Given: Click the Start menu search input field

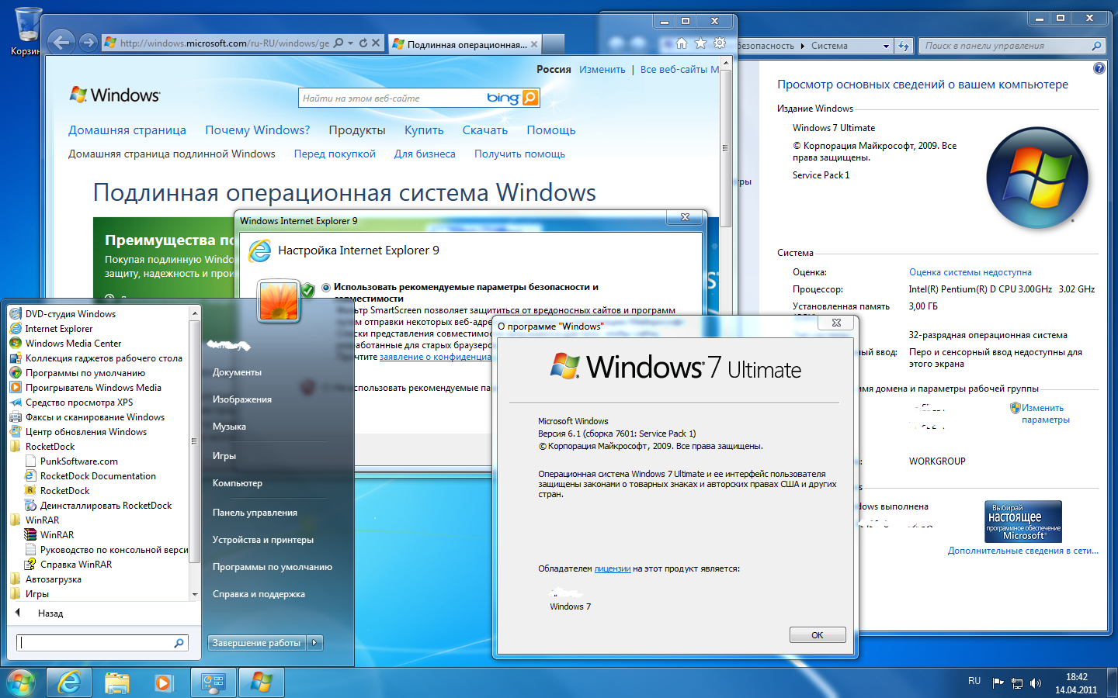Looking at the screenshot, I should click(x=95, y=643).
